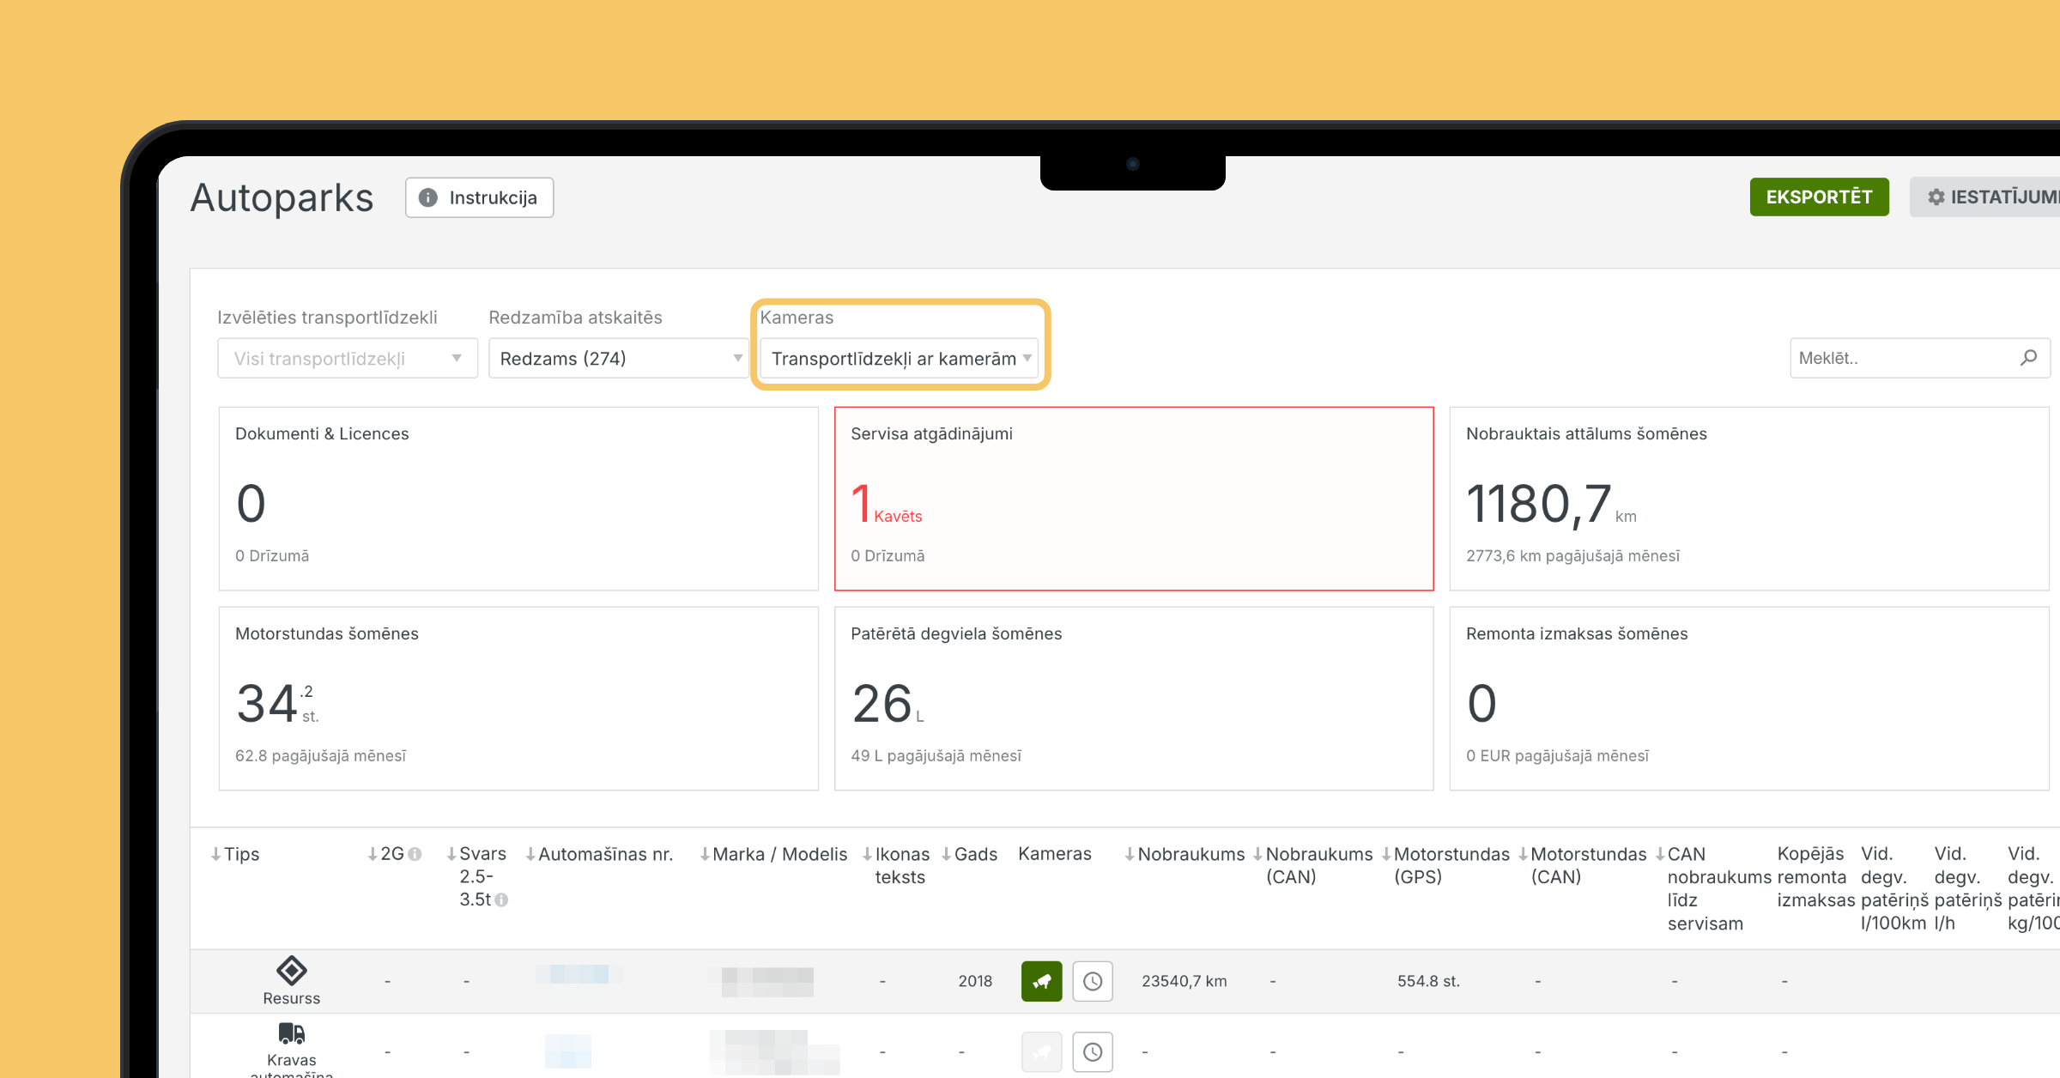Screen dimensions: 2060x1078
Task: Sort table by Tips column
Action: point(235,854)
